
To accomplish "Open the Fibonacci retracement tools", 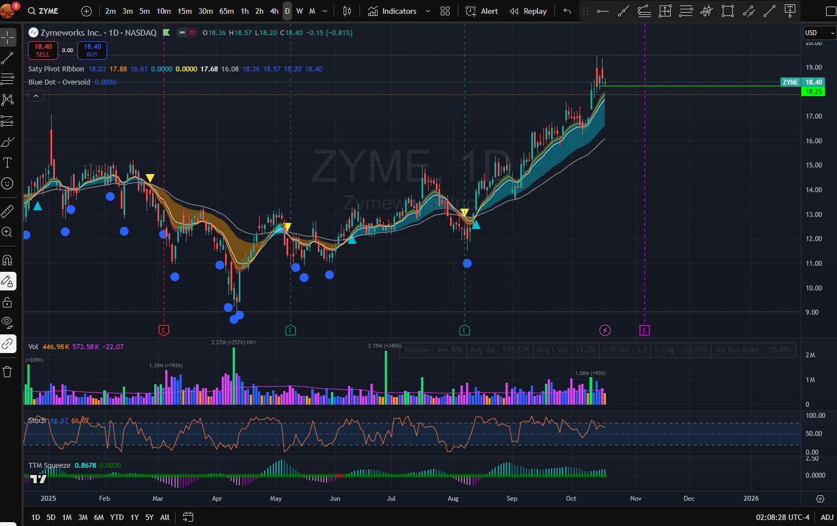I will 8,79.
